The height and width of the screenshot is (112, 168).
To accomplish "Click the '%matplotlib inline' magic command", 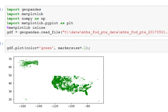I will point(26,28).
